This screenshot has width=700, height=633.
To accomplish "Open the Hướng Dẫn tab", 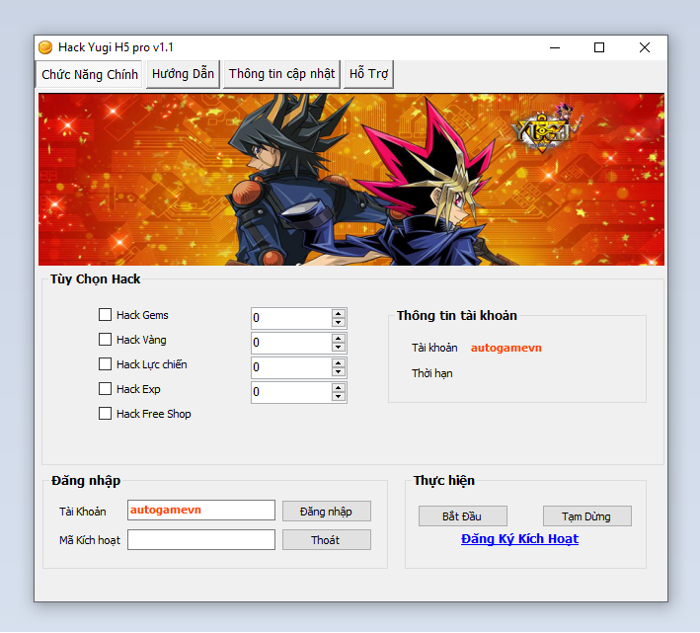I will coord(183,74).
